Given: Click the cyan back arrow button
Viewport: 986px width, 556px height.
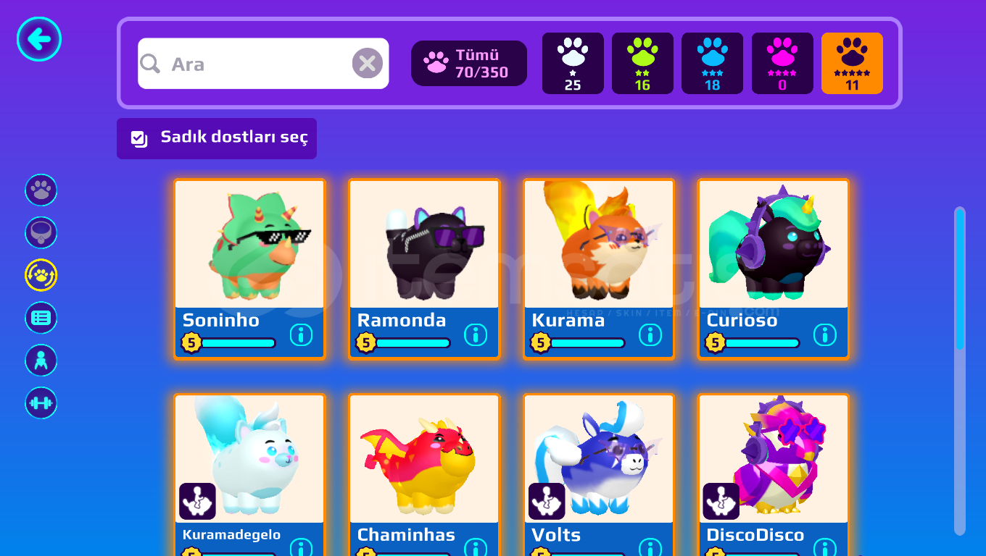Looking at the screenshot, I should point(39,39).
